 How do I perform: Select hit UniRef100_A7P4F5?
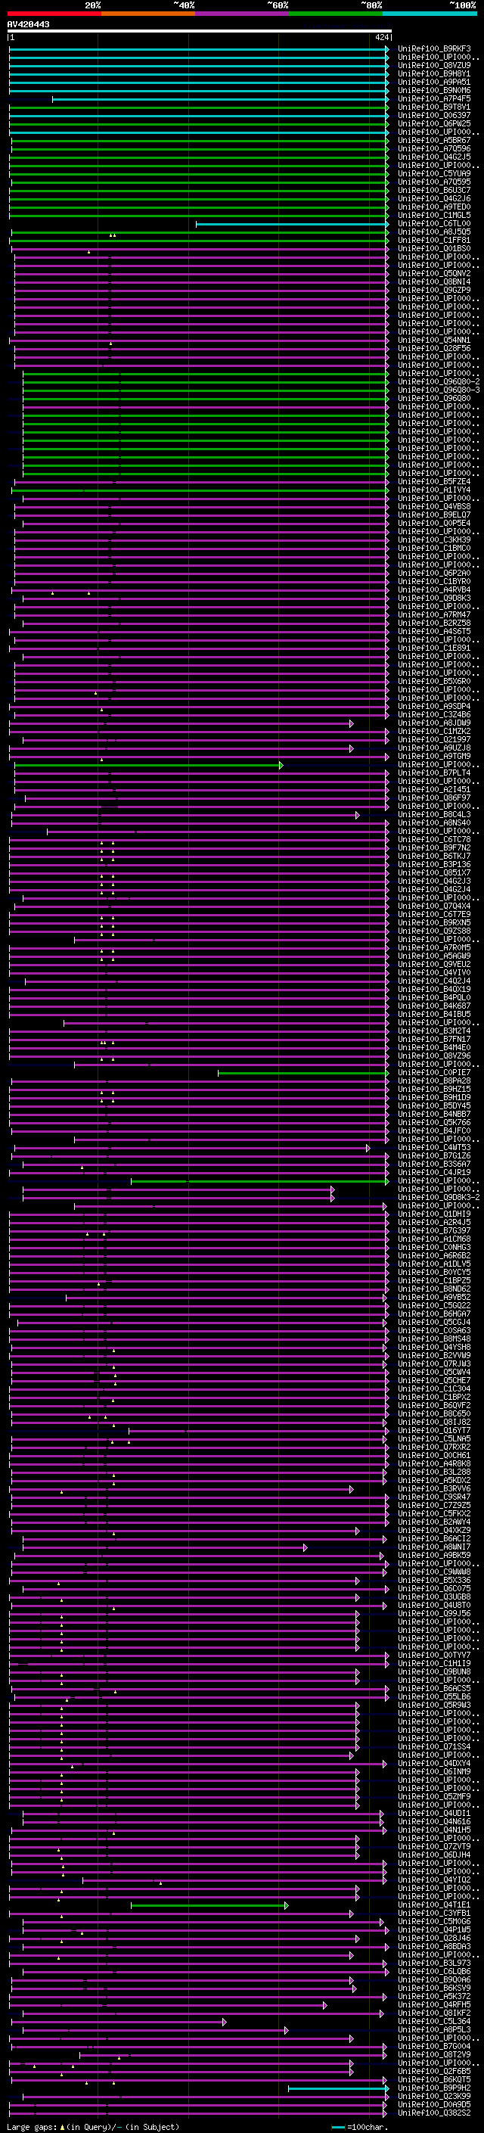(x=433, y=98)
